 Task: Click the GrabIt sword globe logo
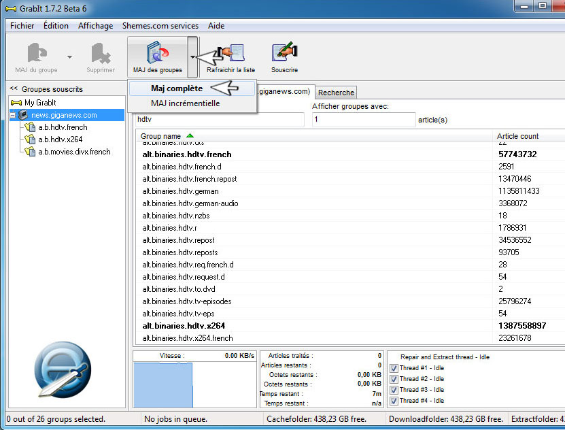63,370
